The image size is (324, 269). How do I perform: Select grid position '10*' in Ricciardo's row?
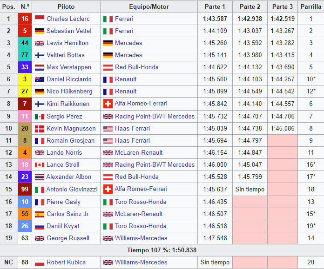[311, 79]
